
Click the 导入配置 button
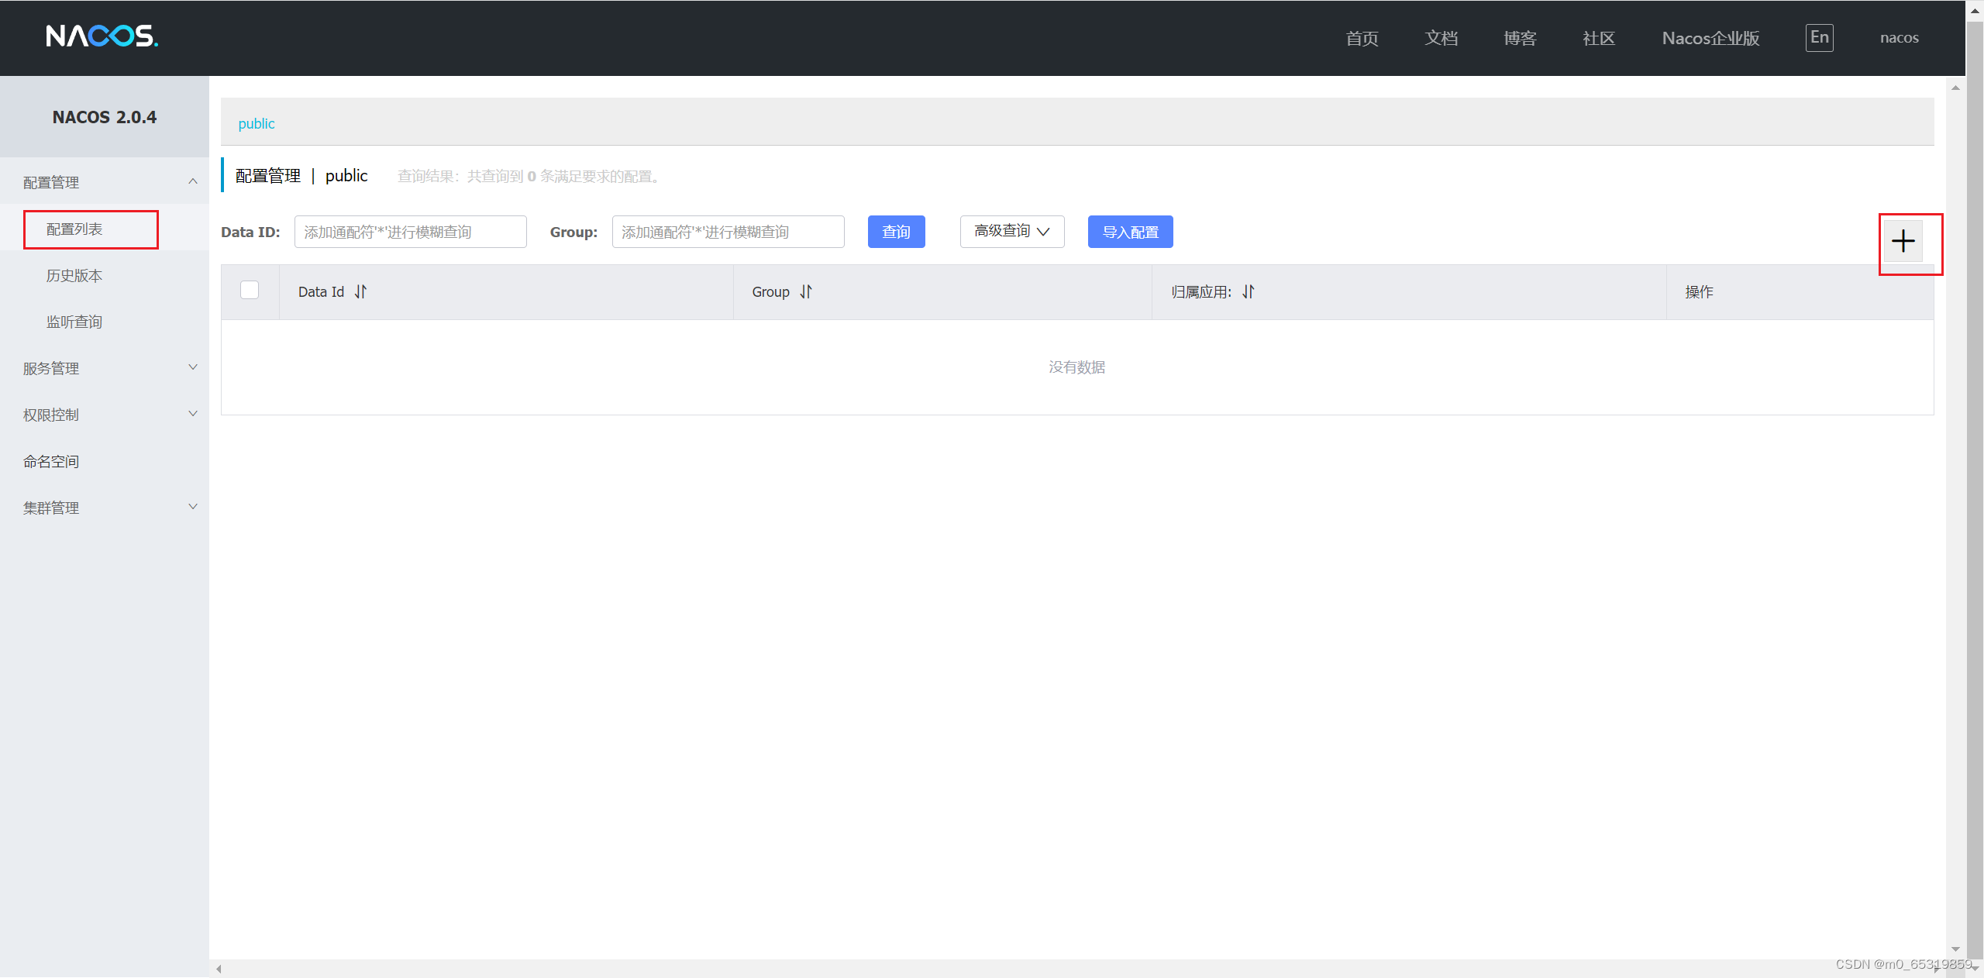pyautogui.click(x=1130, y=231)
